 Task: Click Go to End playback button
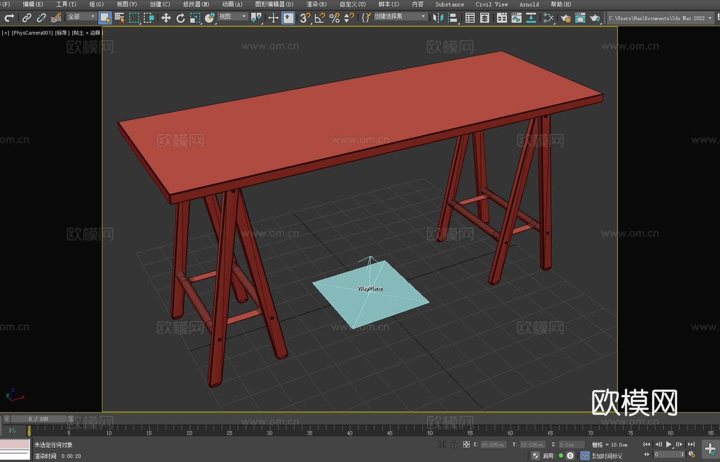point(691,444)
